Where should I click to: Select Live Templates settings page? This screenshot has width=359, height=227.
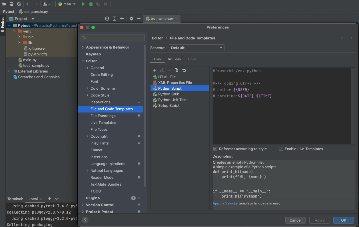[x=103, y=122]
